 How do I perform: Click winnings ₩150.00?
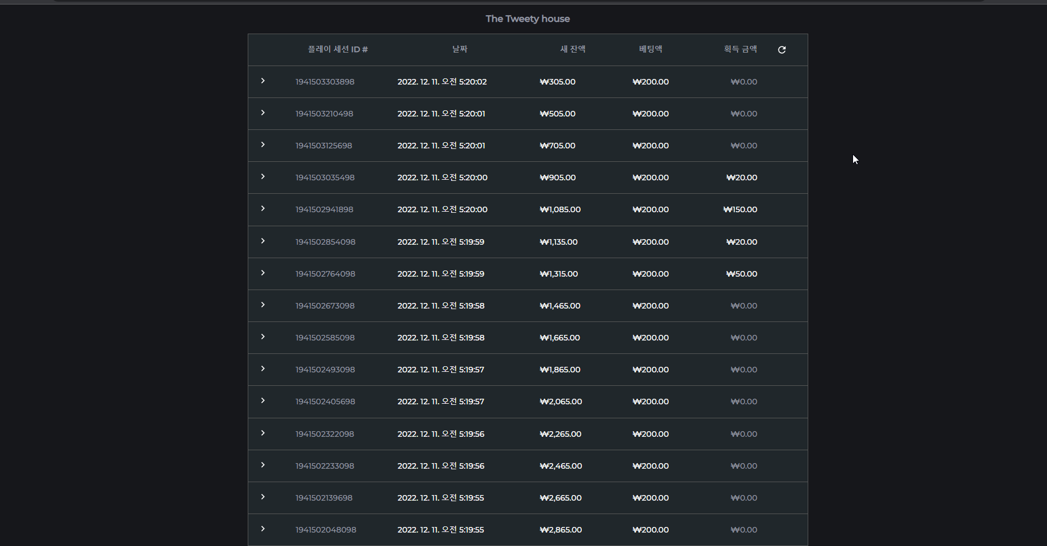740,209
